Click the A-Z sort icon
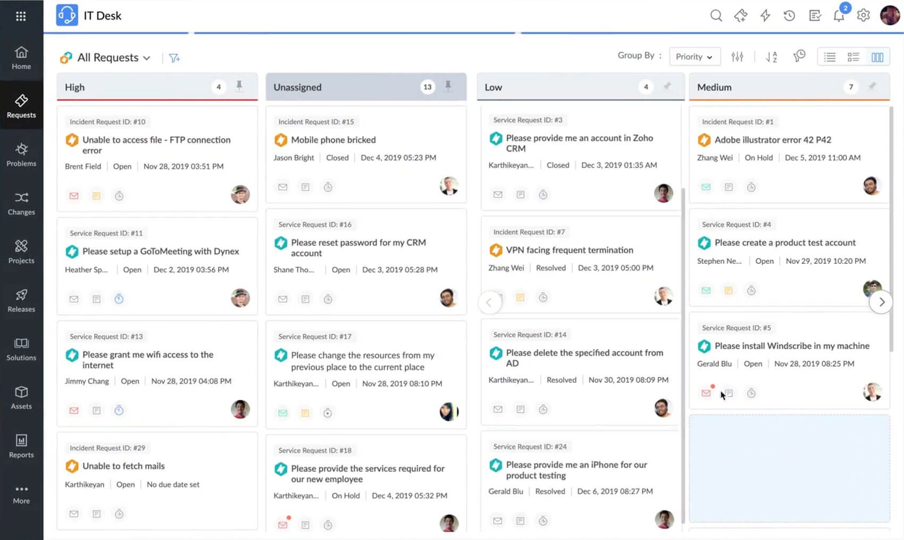 (x=772, y=56)
